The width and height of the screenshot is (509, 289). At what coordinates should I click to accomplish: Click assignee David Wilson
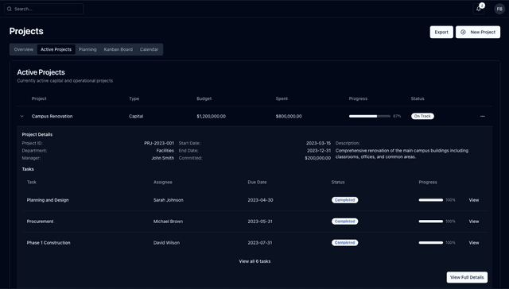pos(166,243)
